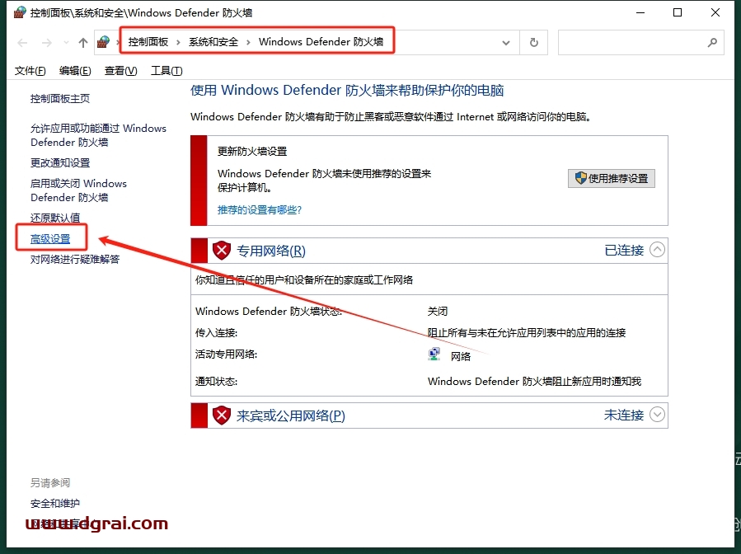Screen dimensions: 741x554
Task: Open 允许应用或功能通过 Windows Defender 防火墙
Action: [98, 135]
